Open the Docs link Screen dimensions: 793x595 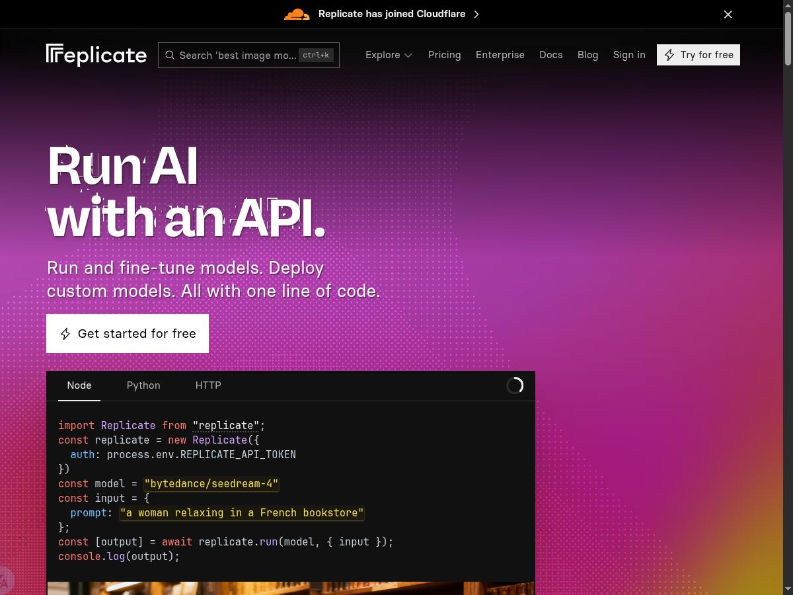click(550, 55)
